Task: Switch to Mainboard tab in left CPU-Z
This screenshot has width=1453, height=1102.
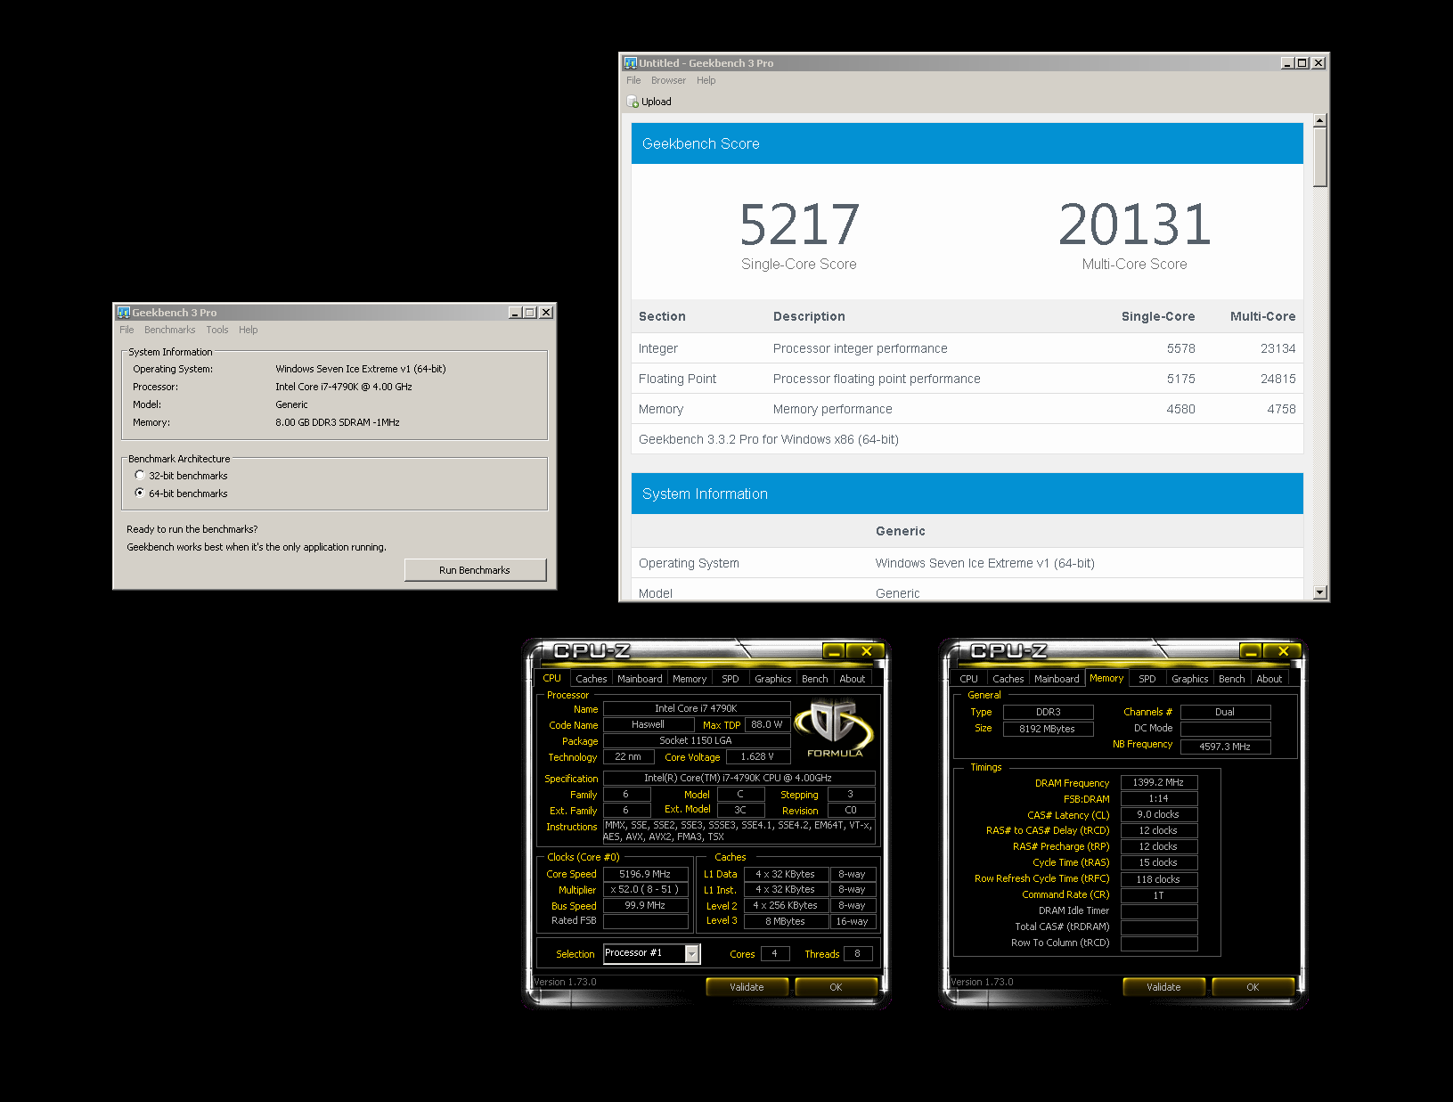Action: coord(640,679)
